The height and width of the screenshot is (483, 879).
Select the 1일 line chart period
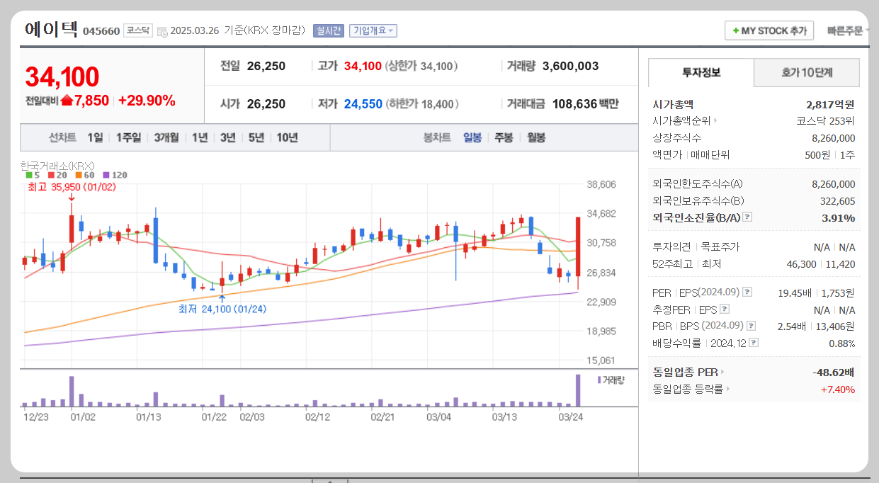pos(95,137)
